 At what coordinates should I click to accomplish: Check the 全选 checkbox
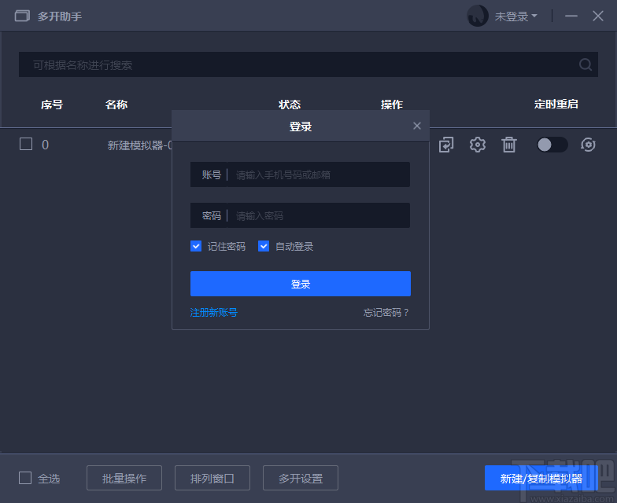pos(25,478)
